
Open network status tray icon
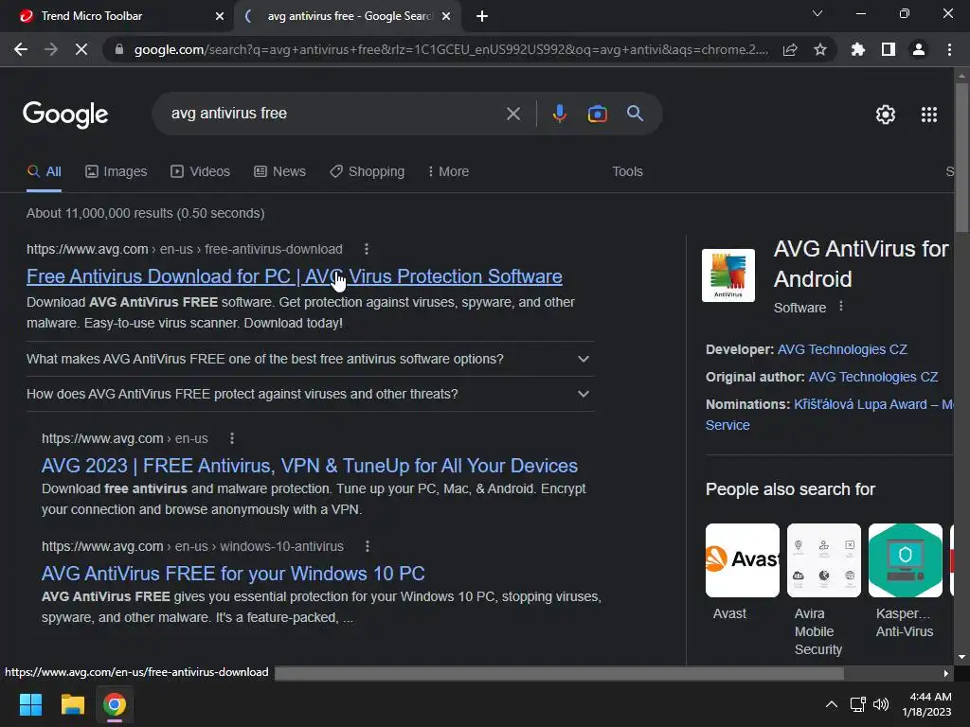pos(857,704)
